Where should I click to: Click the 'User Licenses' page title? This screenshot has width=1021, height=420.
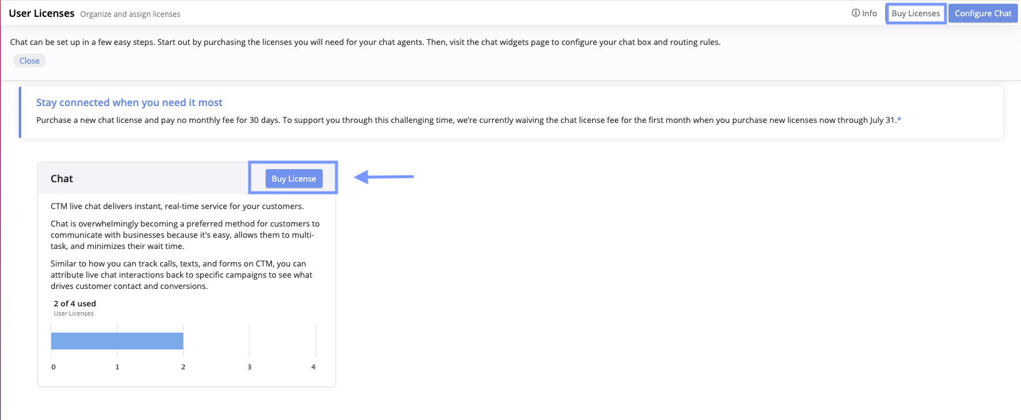pos(41,13)
